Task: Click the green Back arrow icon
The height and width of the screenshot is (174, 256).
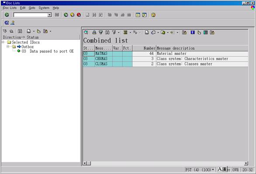Action: click(66, 15)
